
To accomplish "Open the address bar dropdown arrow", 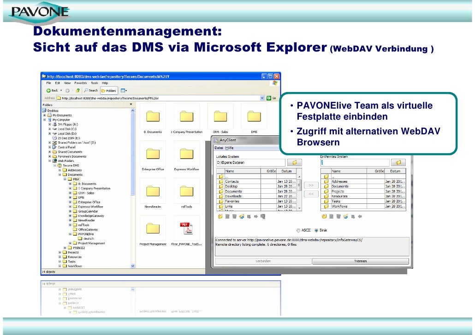I will (262, 98).
